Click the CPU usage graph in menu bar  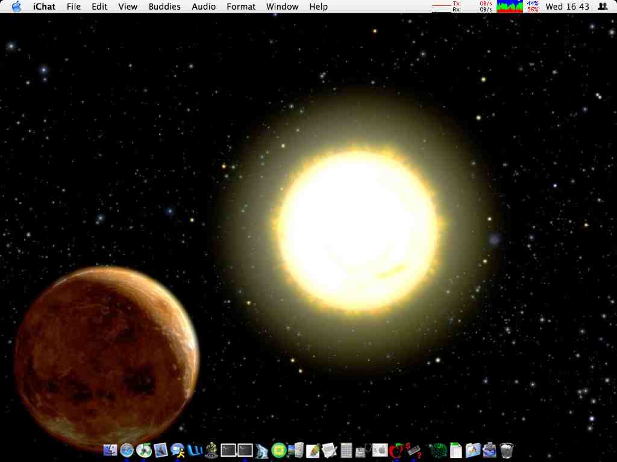510,6
